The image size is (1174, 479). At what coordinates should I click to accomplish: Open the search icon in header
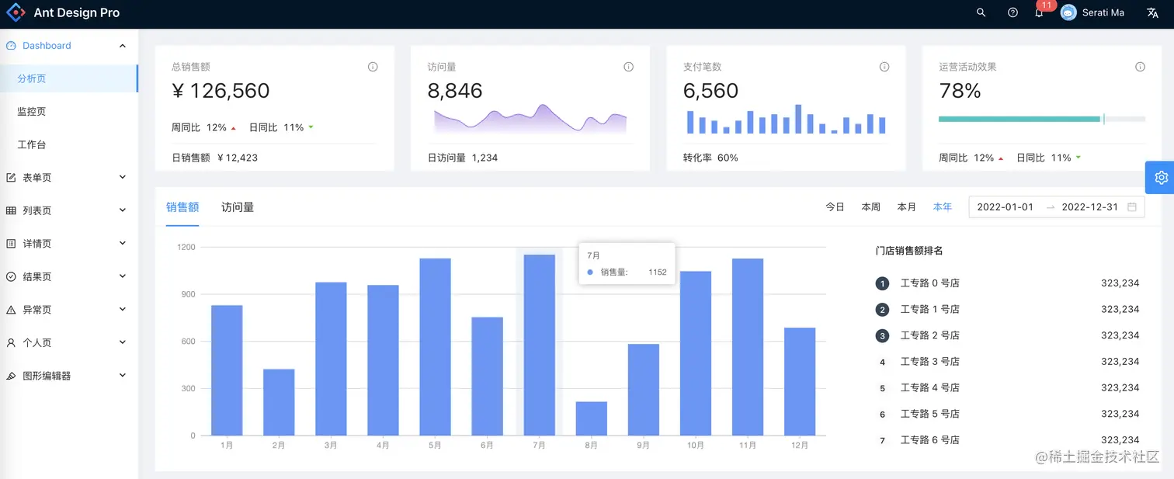[x=981, y=13]
